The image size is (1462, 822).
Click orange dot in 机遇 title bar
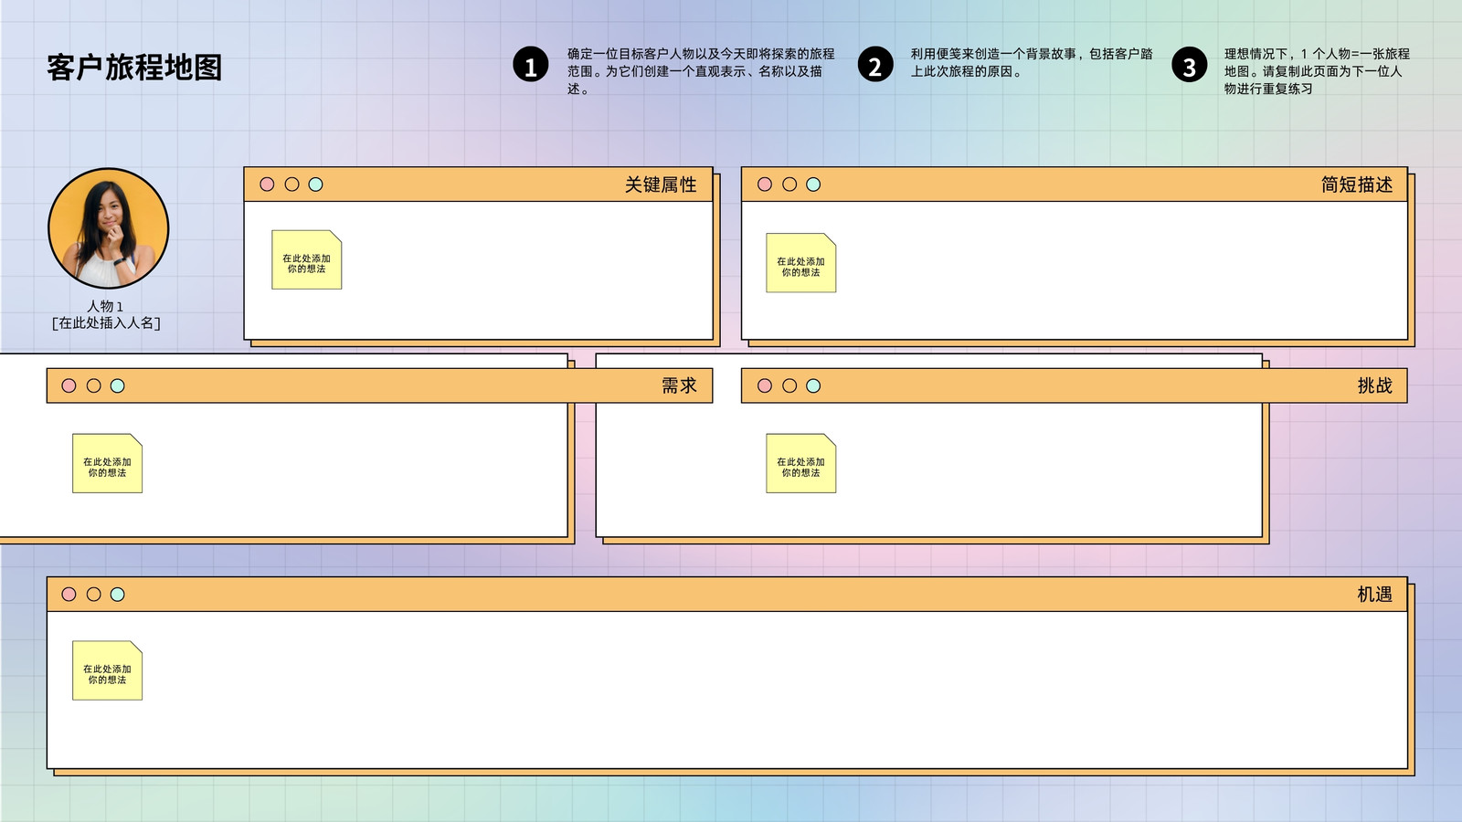[x=93, y=595]
